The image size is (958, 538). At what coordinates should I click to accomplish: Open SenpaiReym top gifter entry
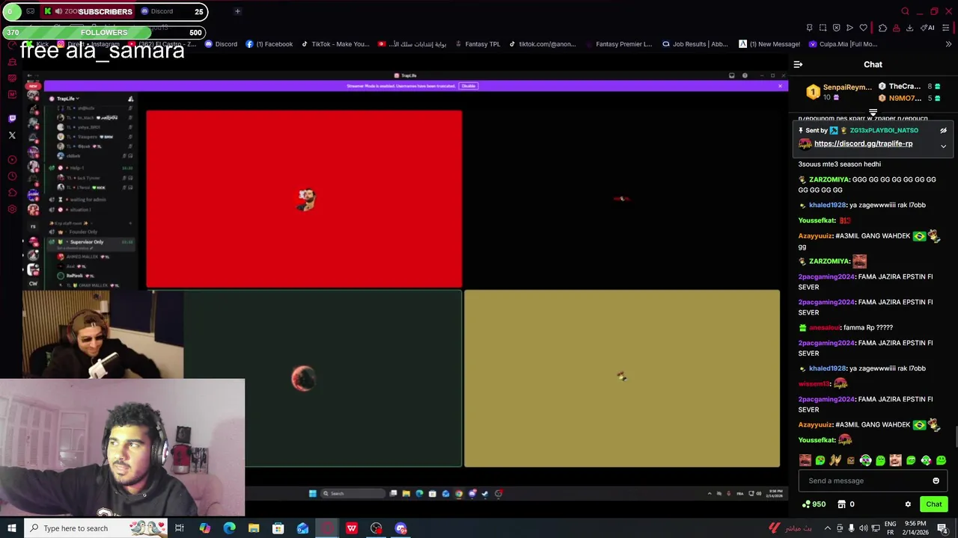(x=839, y=92)
